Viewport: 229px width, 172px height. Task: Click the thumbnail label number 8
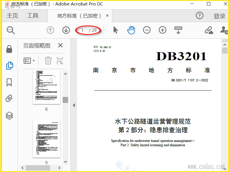click(46, 109)
